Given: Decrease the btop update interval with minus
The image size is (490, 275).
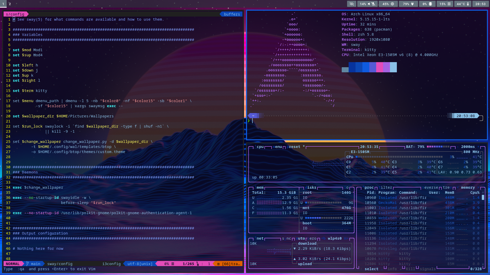Looking at the screenshot, I should pos(458,147).
